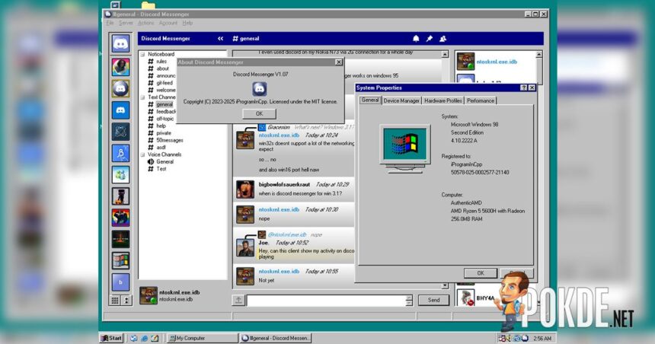
Task: Select the help channel
Action: pyautogui.click(x=161, y=126)
